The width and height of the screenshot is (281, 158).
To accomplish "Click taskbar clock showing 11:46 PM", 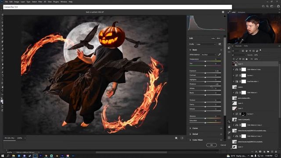I will pos(269,156).
